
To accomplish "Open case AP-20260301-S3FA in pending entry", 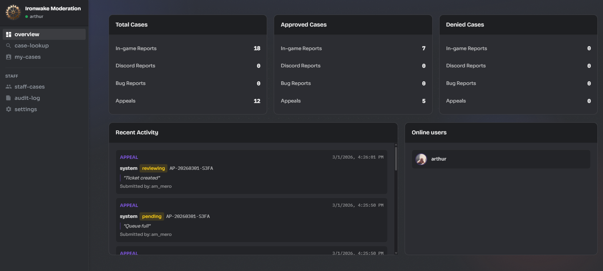I will point(188,217).
